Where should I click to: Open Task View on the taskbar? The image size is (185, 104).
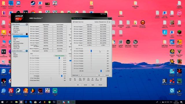12,102
